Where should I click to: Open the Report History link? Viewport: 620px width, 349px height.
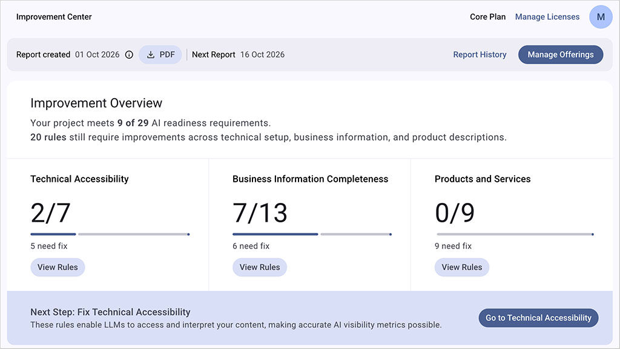coord(480,55)
